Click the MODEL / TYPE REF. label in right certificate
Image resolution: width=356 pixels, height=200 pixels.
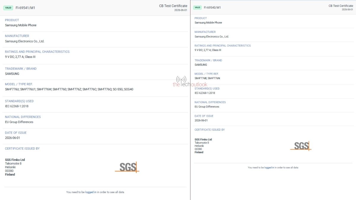click(207, 74)
